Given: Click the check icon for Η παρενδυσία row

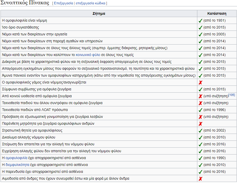Looking at the screenshot, I should [200, 172].
